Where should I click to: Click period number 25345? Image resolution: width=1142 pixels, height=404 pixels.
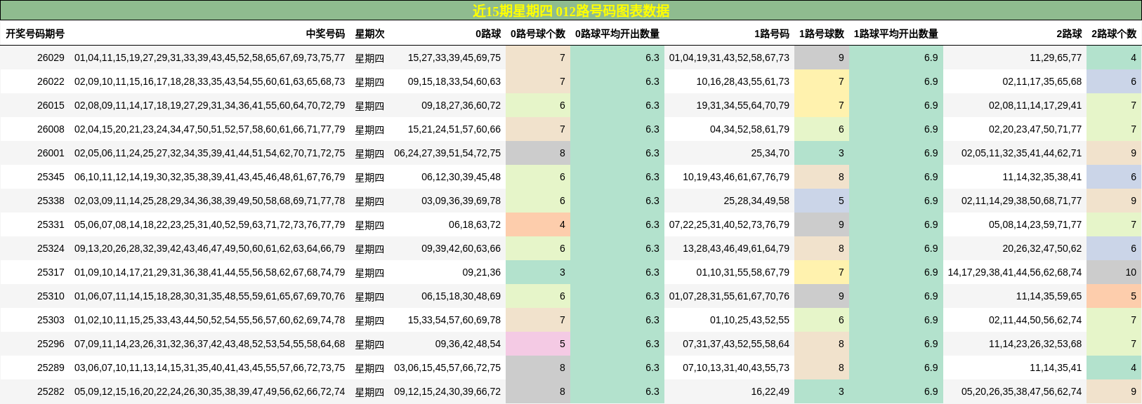click(51, 177)
